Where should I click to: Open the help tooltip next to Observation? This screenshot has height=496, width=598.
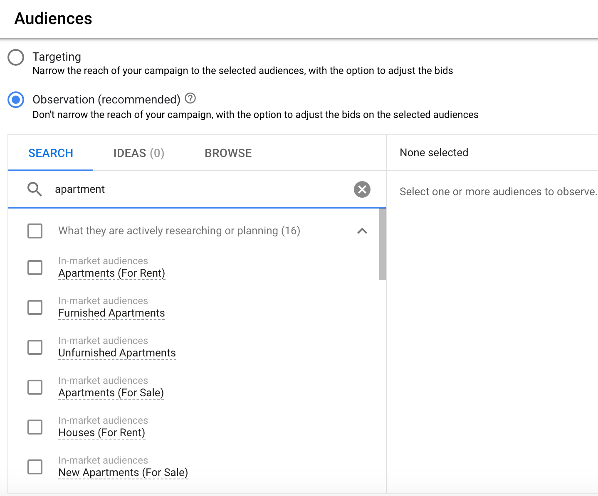tap(190, 98)
